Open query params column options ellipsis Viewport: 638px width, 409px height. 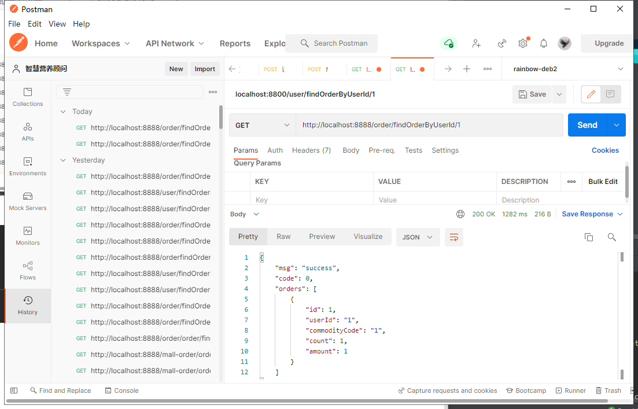(x=571, y=182)
